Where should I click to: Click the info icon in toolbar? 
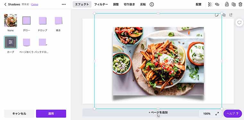(x=152, y=4)
